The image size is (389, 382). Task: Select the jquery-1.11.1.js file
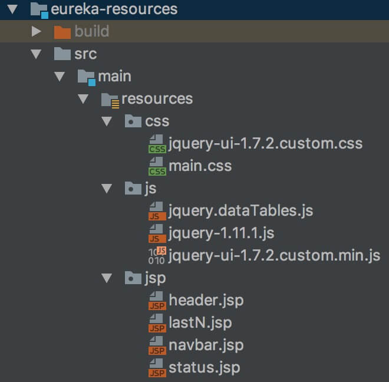coord(221,233)
